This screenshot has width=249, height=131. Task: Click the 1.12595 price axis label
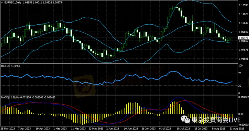tap(243, 5)
